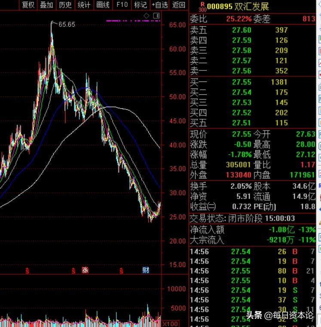Click the first S marker on chart bottom
Viewport: 321px width, 327px height.
27,270
